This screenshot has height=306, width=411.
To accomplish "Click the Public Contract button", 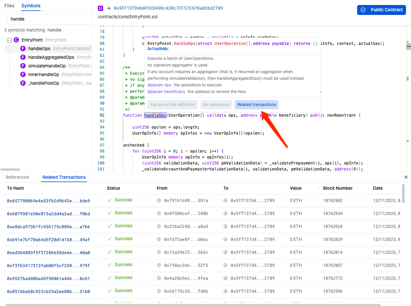I will [x=381, y=10].
